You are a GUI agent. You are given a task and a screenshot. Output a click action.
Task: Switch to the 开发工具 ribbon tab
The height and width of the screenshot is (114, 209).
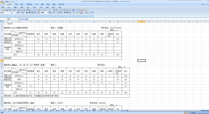pos(61,4)
